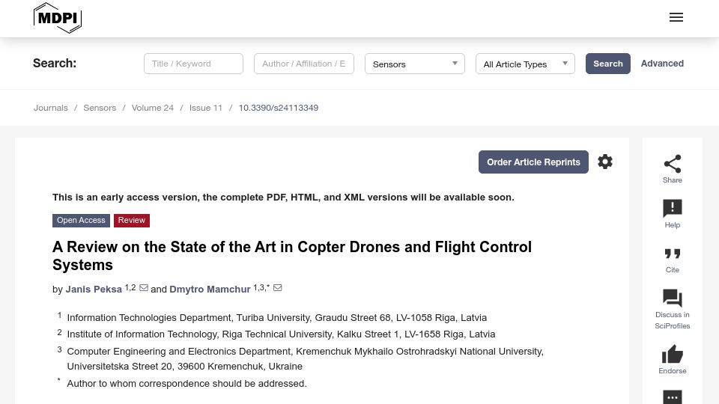The height and width of the screenshot is (404, 719).
Task: Click the Open Access badge
Action: point(81,220)
